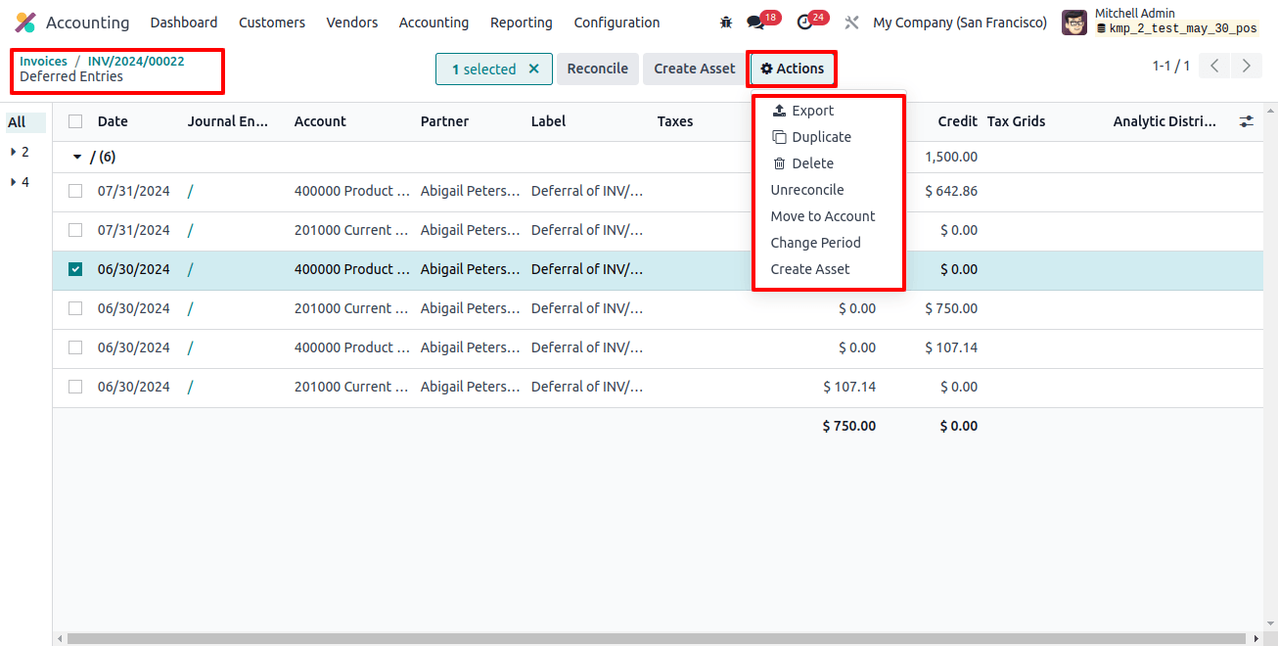The image size is (1278, 646).
Task: Click the $ 107.14 debit cell
Action: tap(849, 387)
